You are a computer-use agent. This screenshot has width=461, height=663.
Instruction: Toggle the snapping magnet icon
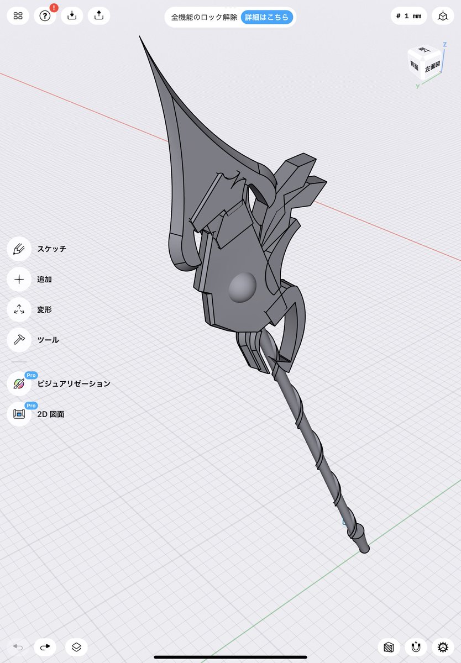click(416, 647)
